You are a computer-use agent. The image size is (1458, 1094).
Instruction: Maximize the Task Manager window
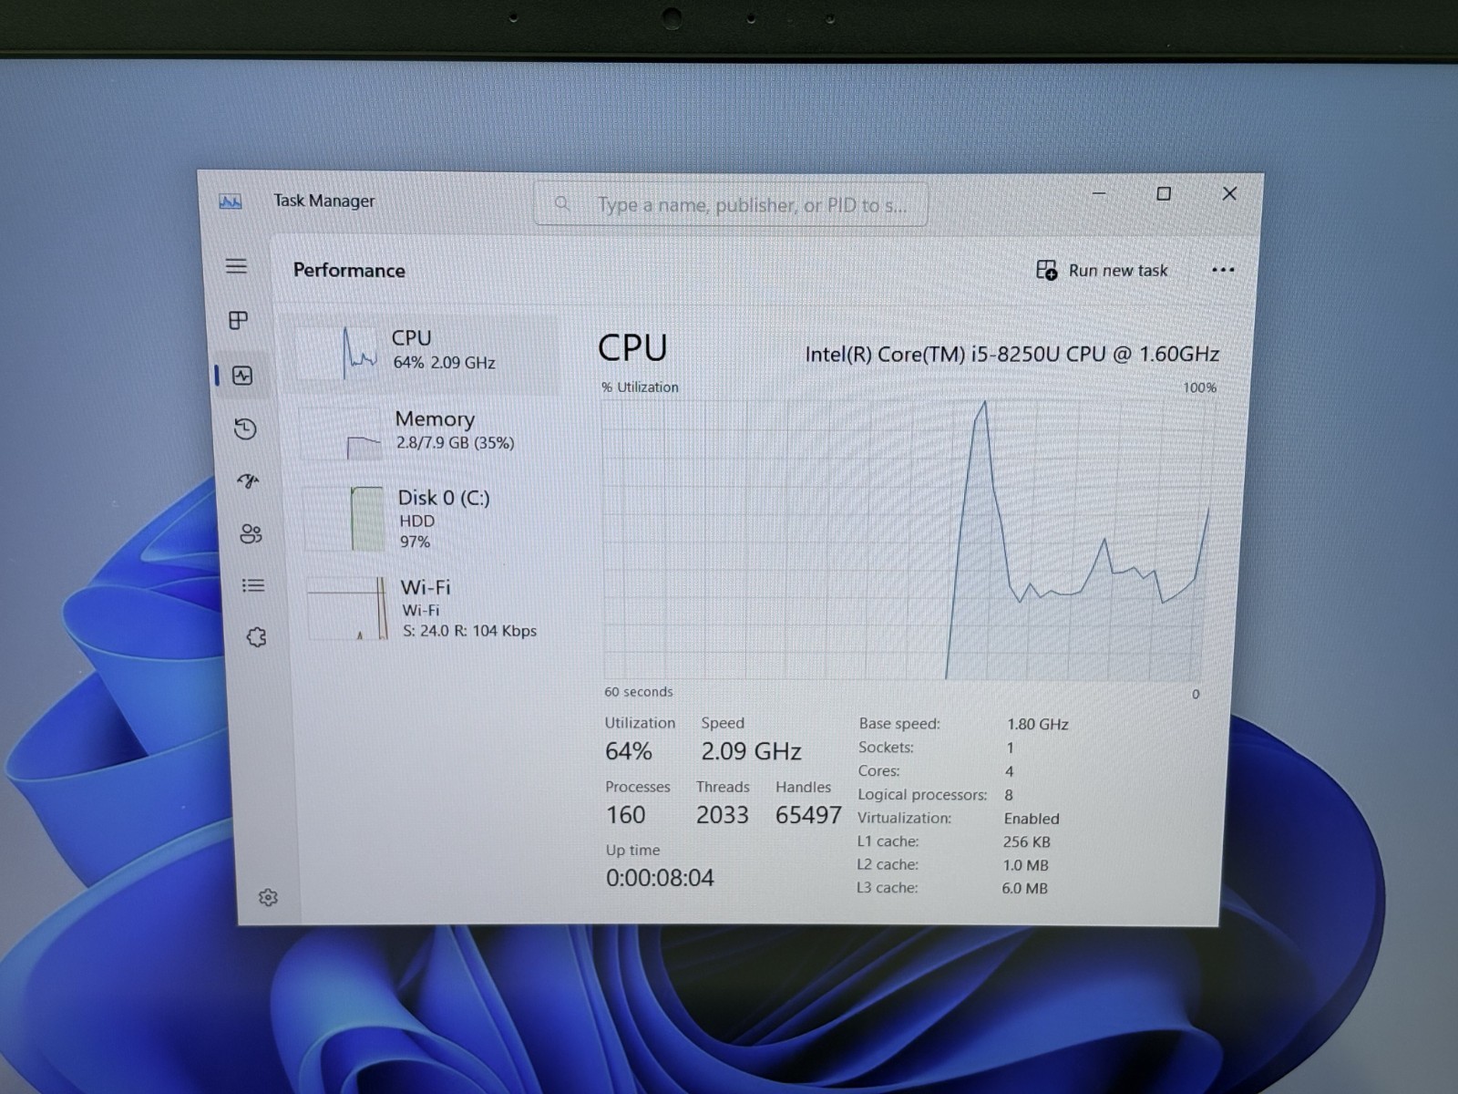coord(1164,193)
